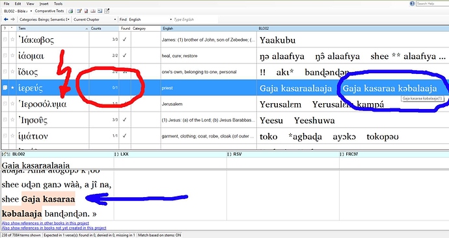This screenshot has height=238, width=449.
Task: Click the edit icon beside BLO02 pane header
Action: (x=6, y=154)
